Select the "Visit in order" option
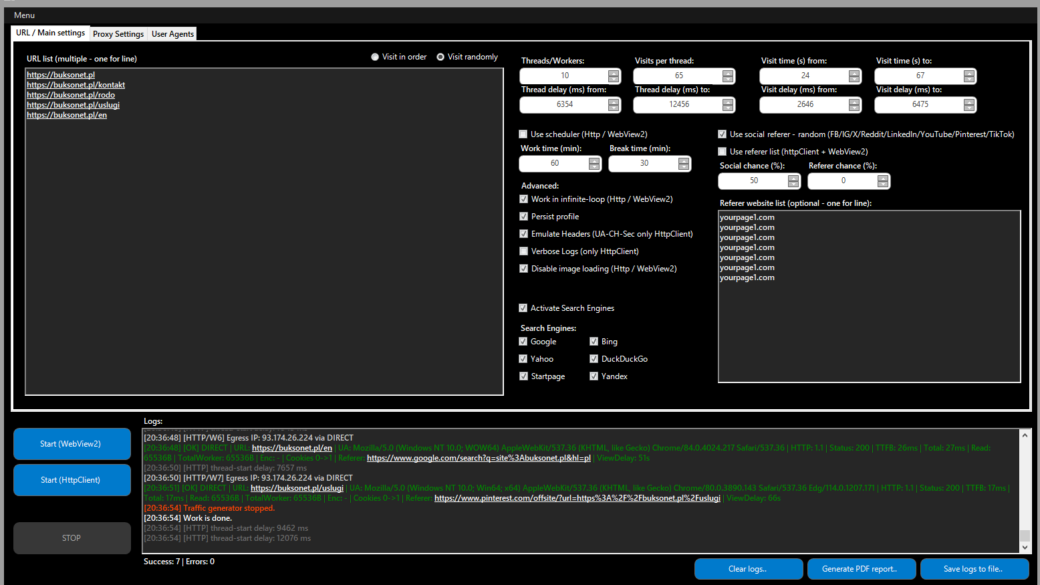The image size is (1040, 585). 375,56
